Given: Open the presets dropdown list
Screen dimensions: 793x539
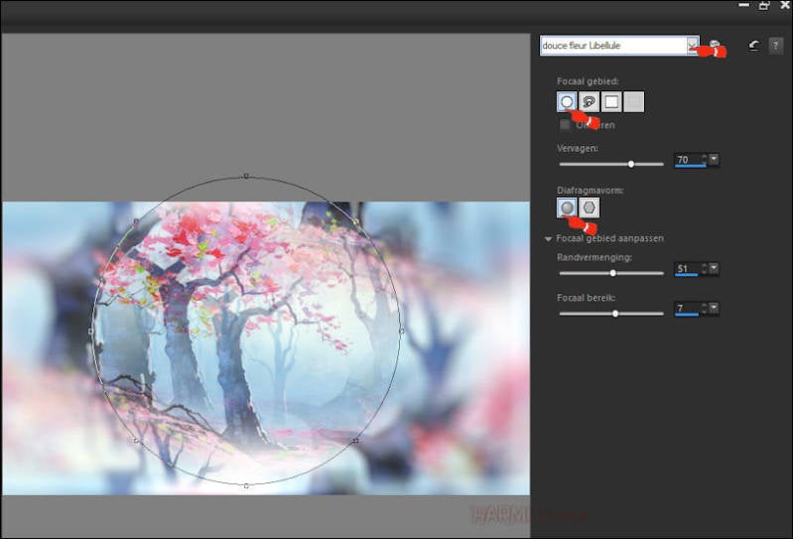Looking at the screenshot, I should (692, 46).
